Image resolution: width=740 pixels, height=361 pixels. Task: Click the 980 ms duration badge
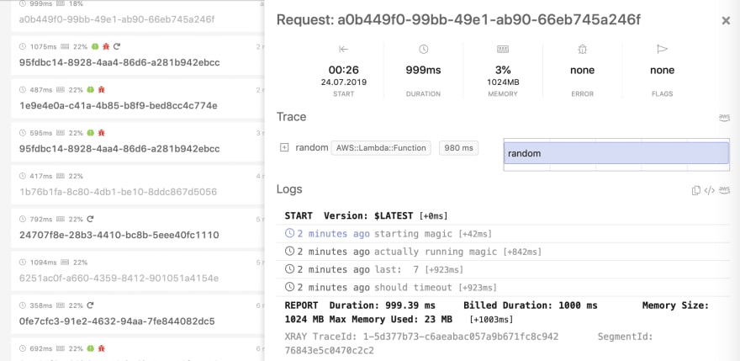(459, 148)
